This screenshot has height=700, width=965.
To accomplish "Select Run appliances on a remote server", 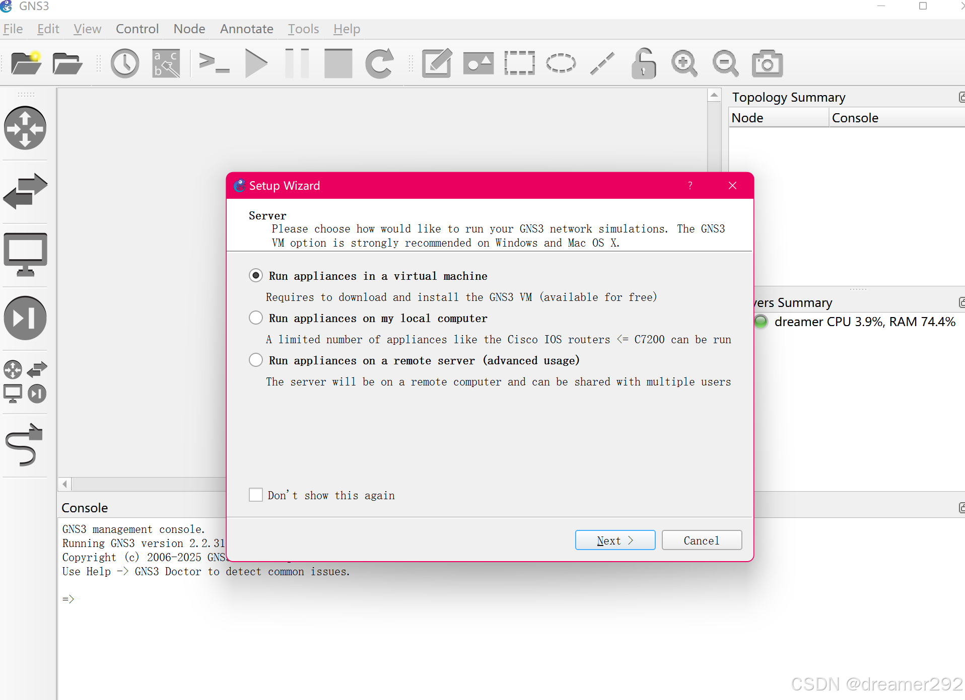I will click(x=414, y=360).
